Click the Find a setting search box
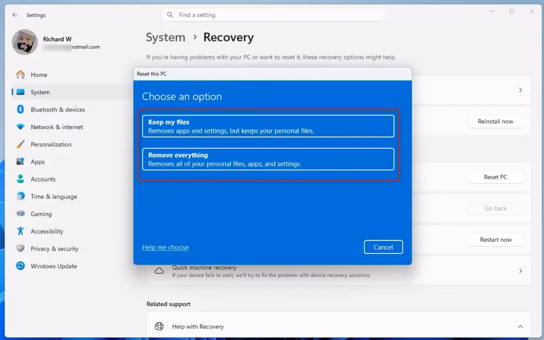Image resolution: width=544 pixels, height=340 pixels. [272, 15]
